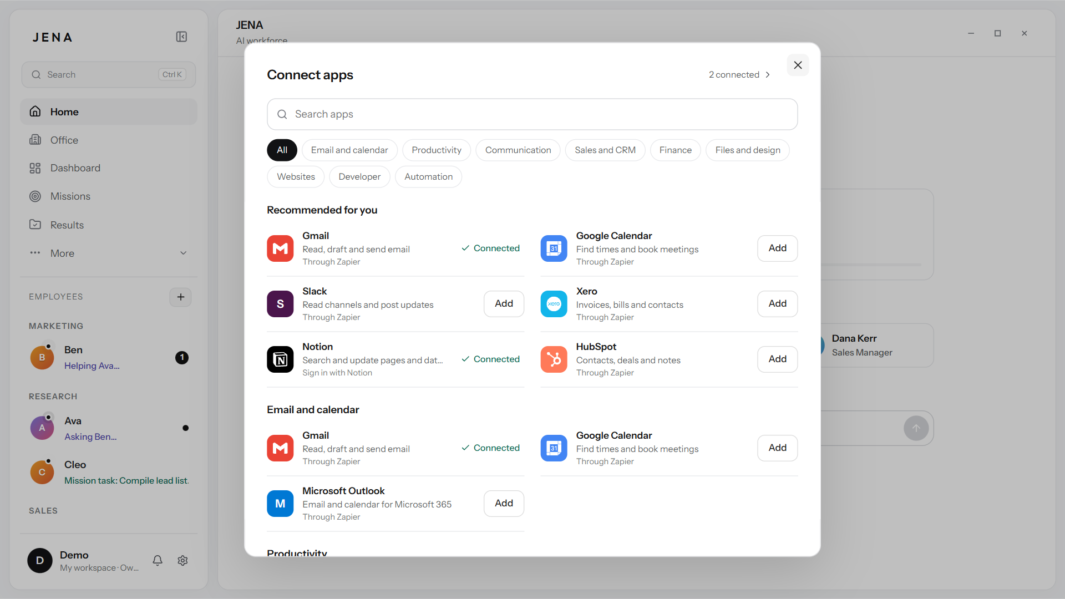Viewport: 1065px width, 599px height.
Task: Open employee Cleo's chat
Action: 109,473
